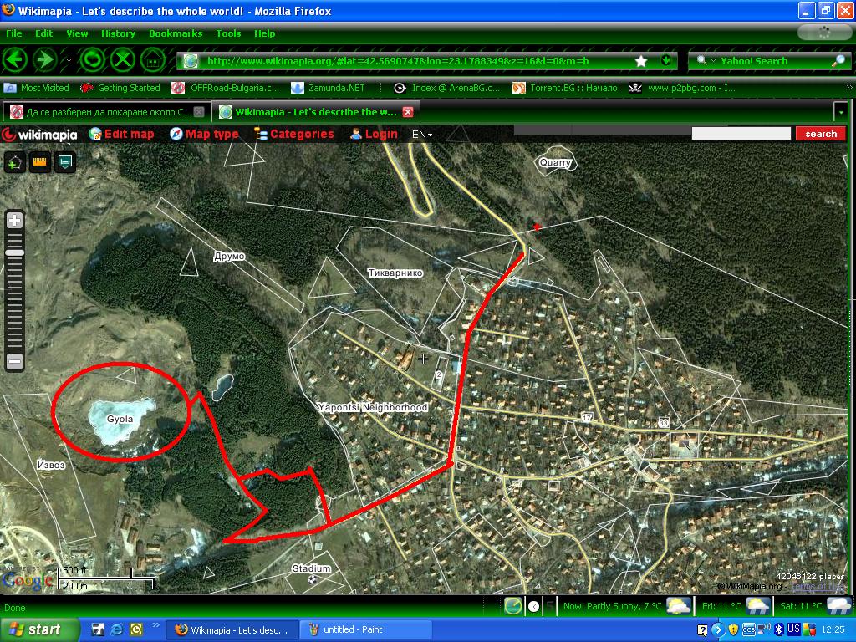
Task: Go to the Firefox Home page
Action: coord(154,59)
